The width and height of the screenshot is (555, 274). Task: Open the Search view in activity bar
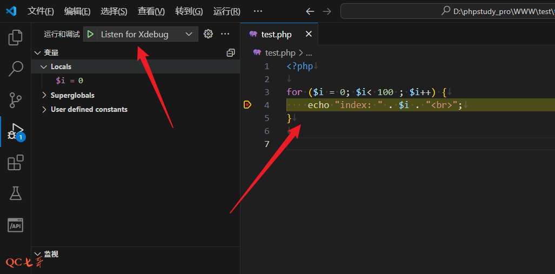click(16, 69)
